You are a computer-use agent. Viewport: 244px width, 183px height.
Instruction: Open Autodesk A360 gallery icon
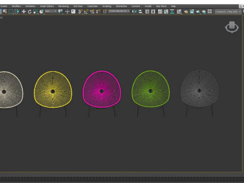tap(210, 12)
